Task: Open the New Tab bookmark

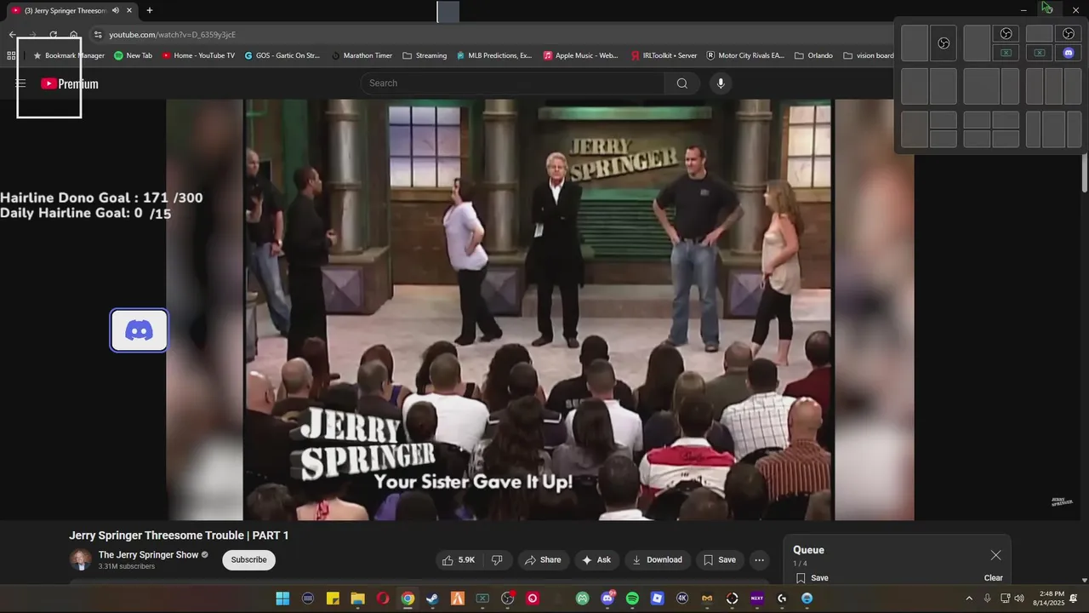Action: pos(133,55)
